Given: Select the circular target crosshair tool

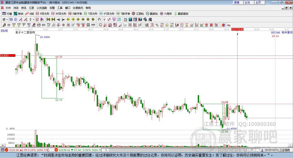Looking at the screenshot, I should tap(58, 25).
